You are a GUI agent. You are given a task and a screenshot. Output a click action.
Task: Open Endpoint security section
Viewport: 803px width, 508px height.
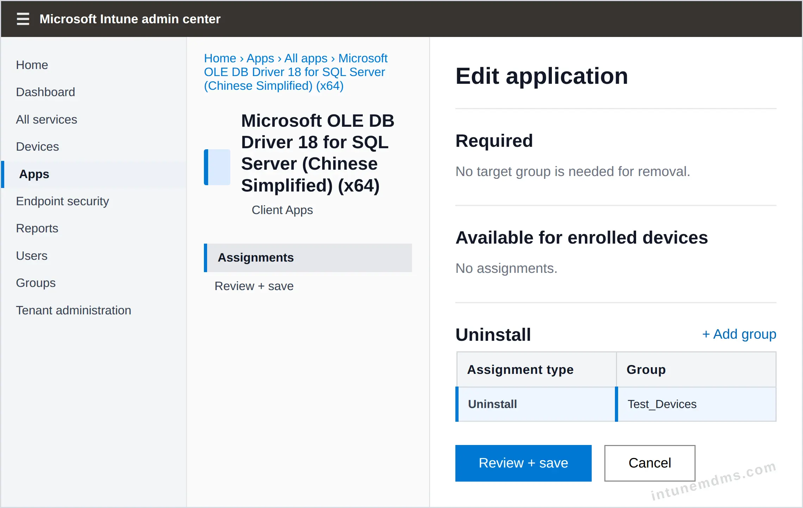(x=62, y=201)
